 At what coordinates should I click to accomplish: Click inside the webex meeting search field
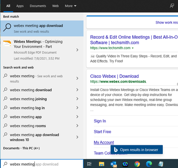coord(42,164)
